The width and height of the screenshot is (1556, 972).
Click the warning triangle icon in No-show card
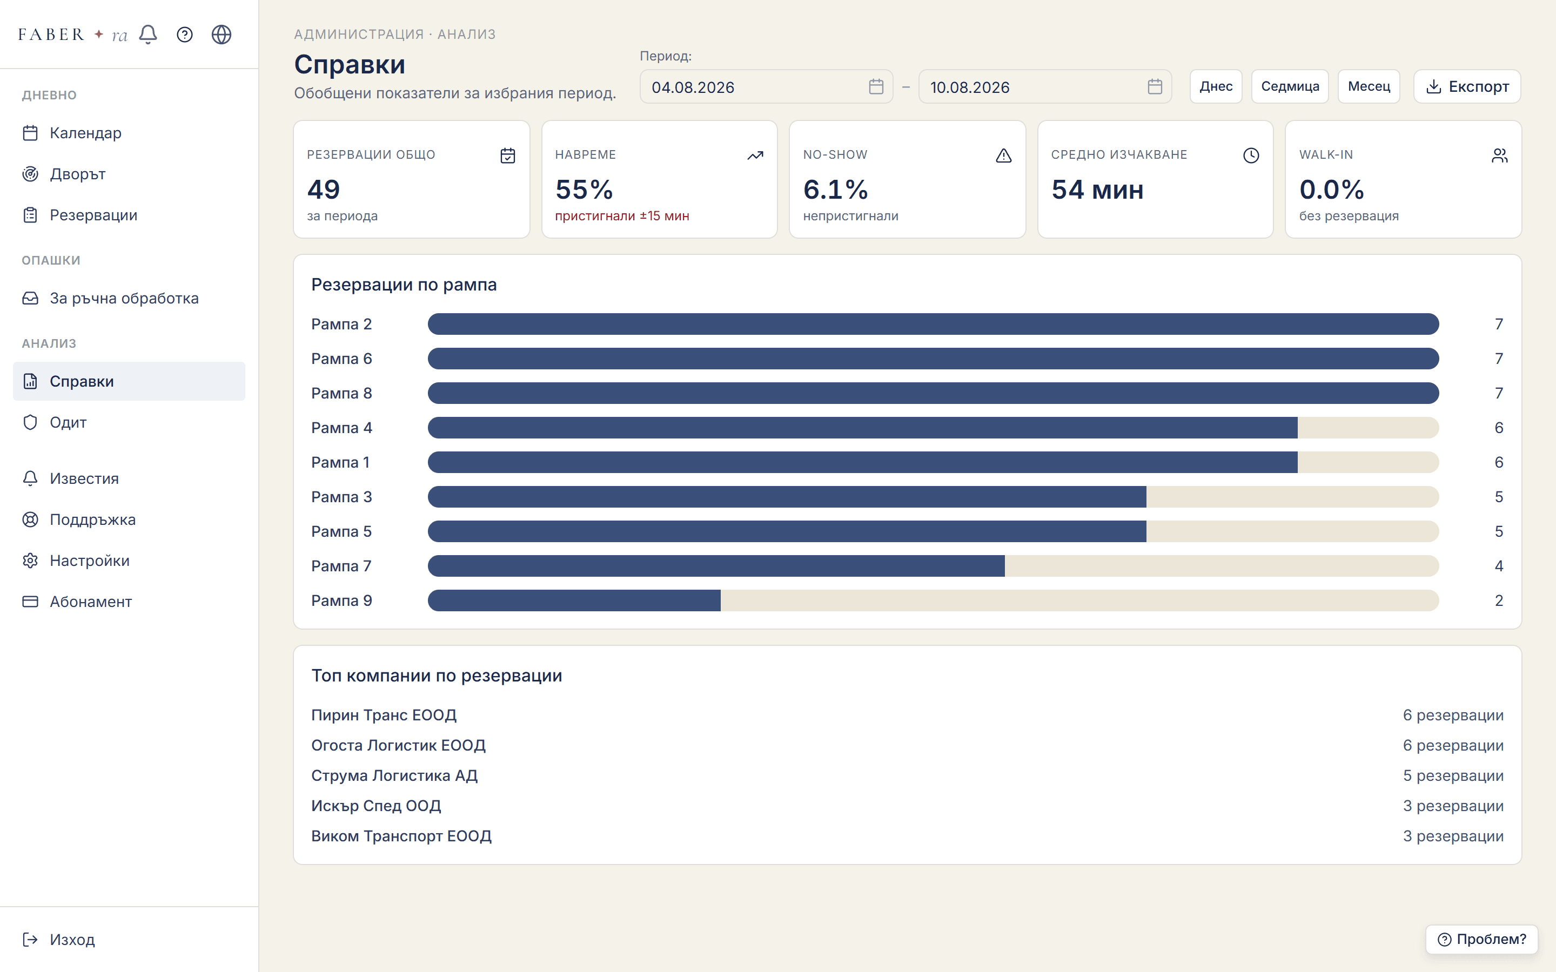click(x=1004, y=156)
